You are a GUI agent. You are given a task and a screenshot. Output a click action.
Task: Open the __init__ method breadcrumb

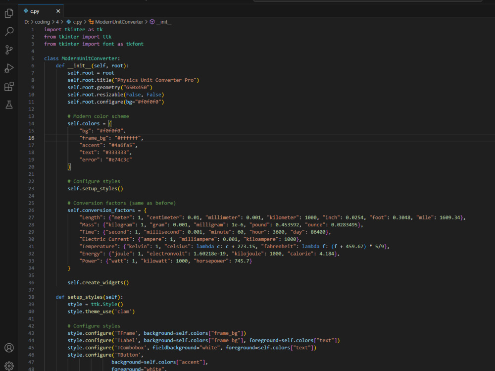tap(164, 22)
